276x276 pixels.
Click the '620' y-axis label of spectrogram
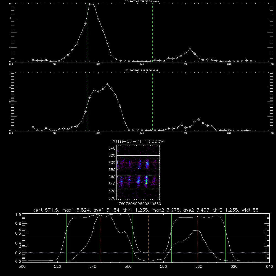112,155
